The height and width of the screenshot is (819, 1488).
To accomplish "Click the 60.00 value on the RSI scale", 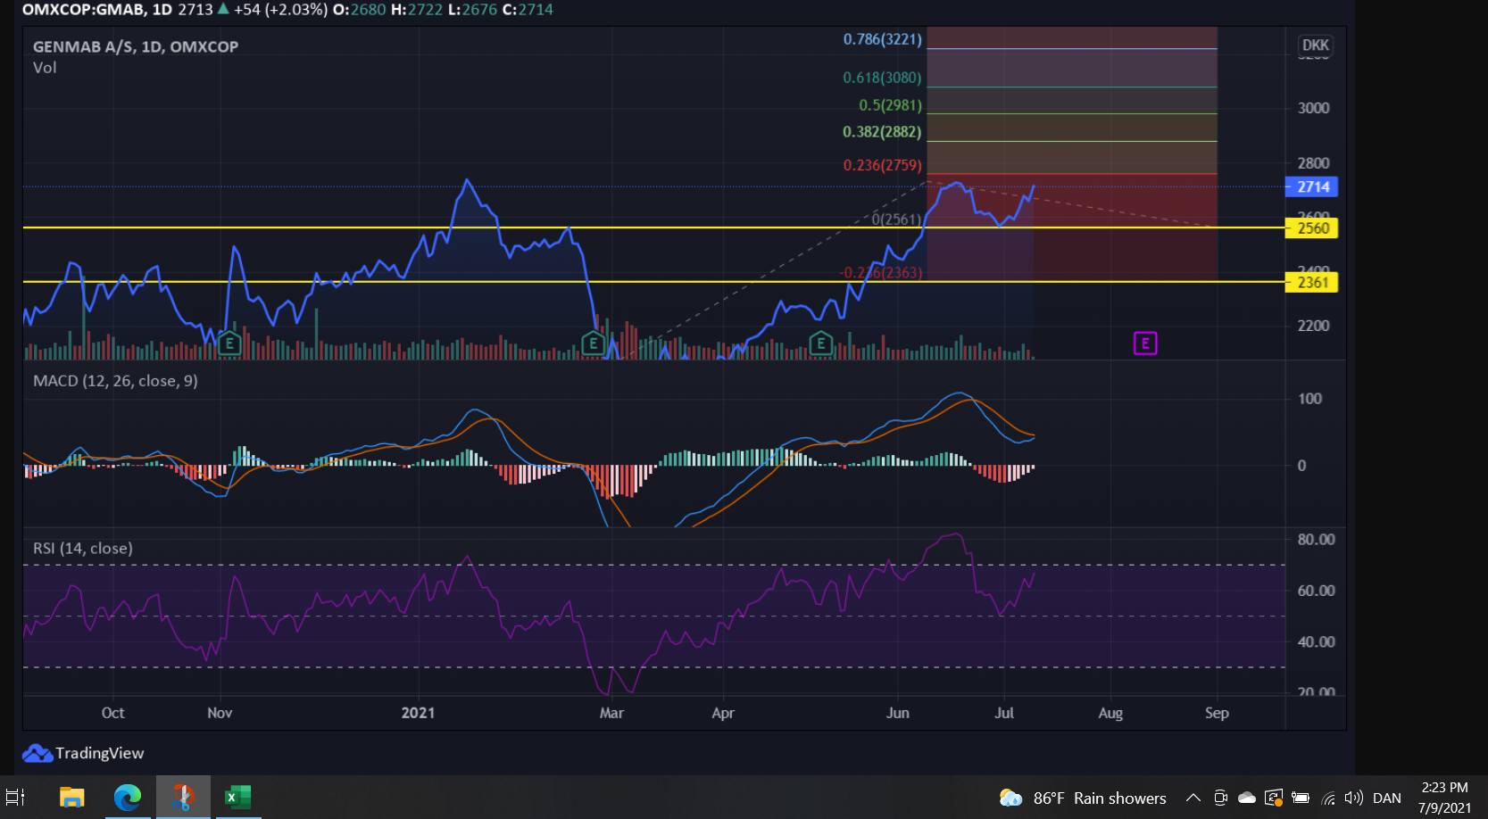I will coord(1316,591).
